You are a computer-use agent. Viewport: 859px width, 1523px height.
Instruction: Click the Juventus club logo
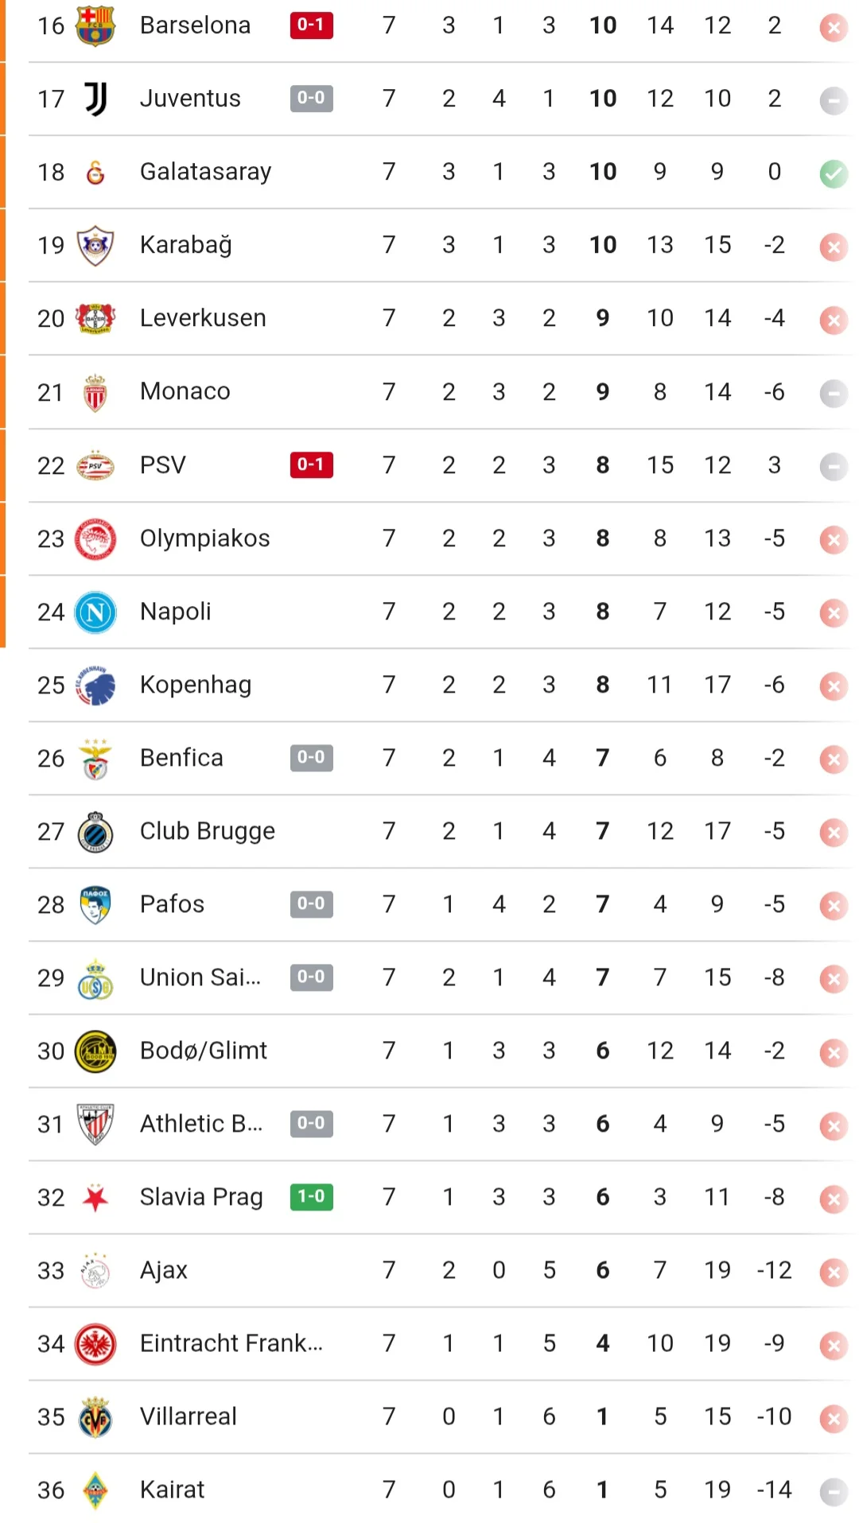95,99
